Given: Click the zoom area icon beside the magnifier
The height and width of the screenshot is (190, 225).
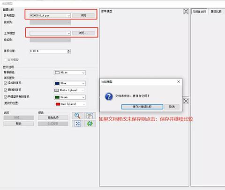Looking at the screenshot, I should pyautogui.click(x=90, y=116).
